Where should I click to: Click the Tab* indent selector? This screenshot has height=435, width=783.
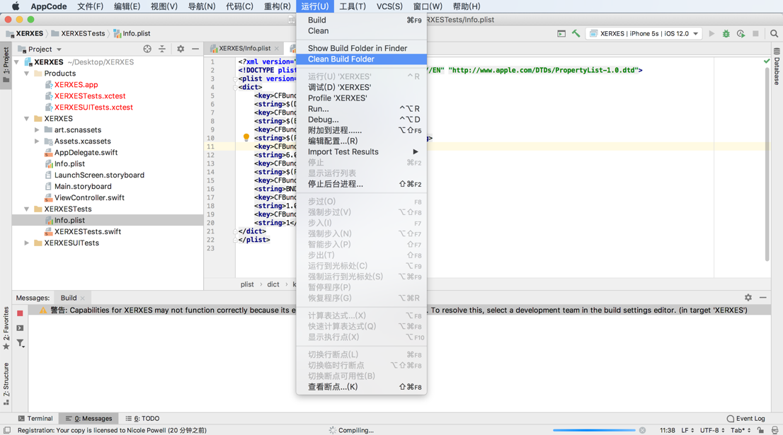point(741,430)
